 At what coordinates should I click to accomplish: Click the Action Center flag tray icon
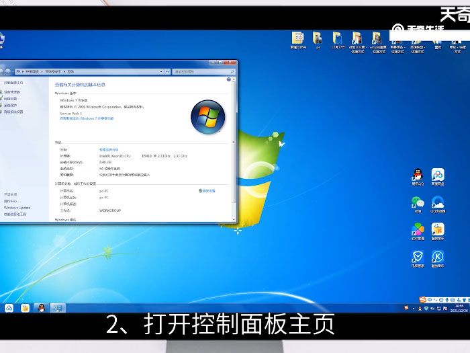click(444, 308)
